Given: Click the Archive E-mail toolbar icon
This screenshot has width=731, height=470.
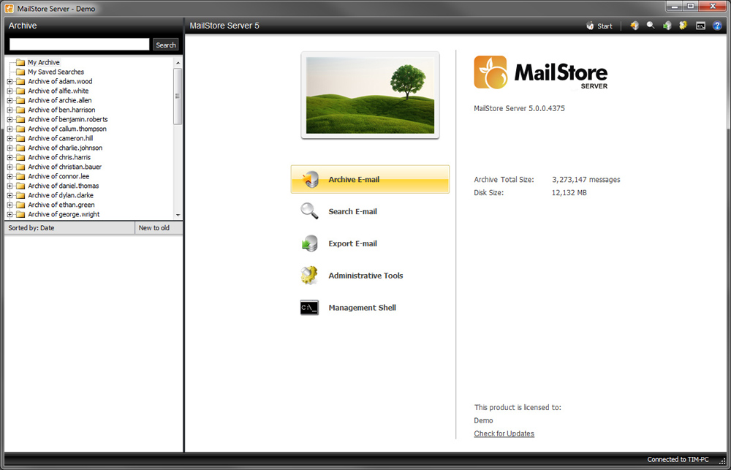Looking at the screenshot, I should [635, 26].
